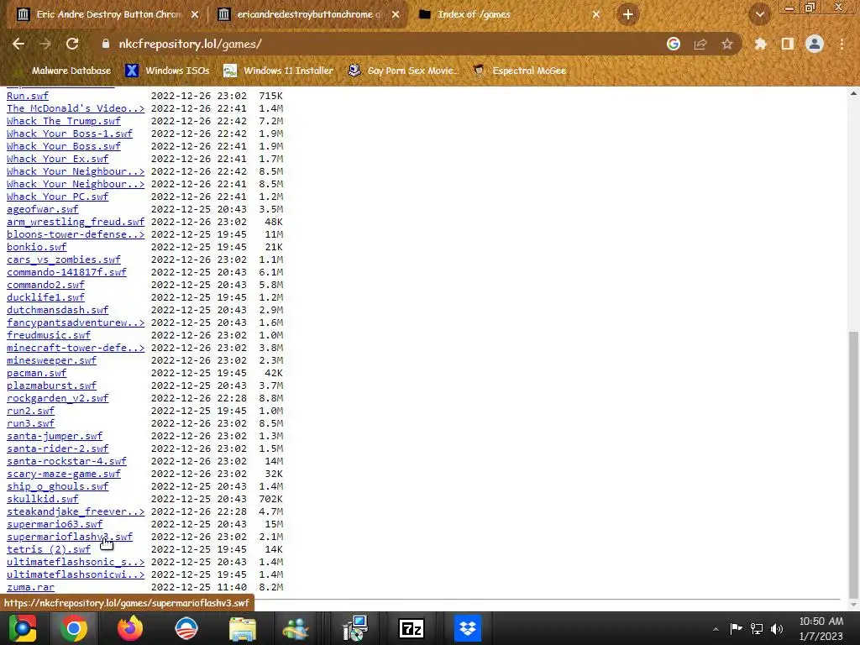Close the Eric Andre Destroy Button tab
The height and width of the screenshot is (645, 860).
195,15
